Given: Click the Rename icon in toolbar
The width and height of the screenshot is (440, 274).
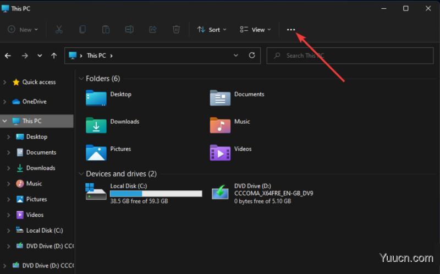Looking at the screenshot, I should pos(129,30).
